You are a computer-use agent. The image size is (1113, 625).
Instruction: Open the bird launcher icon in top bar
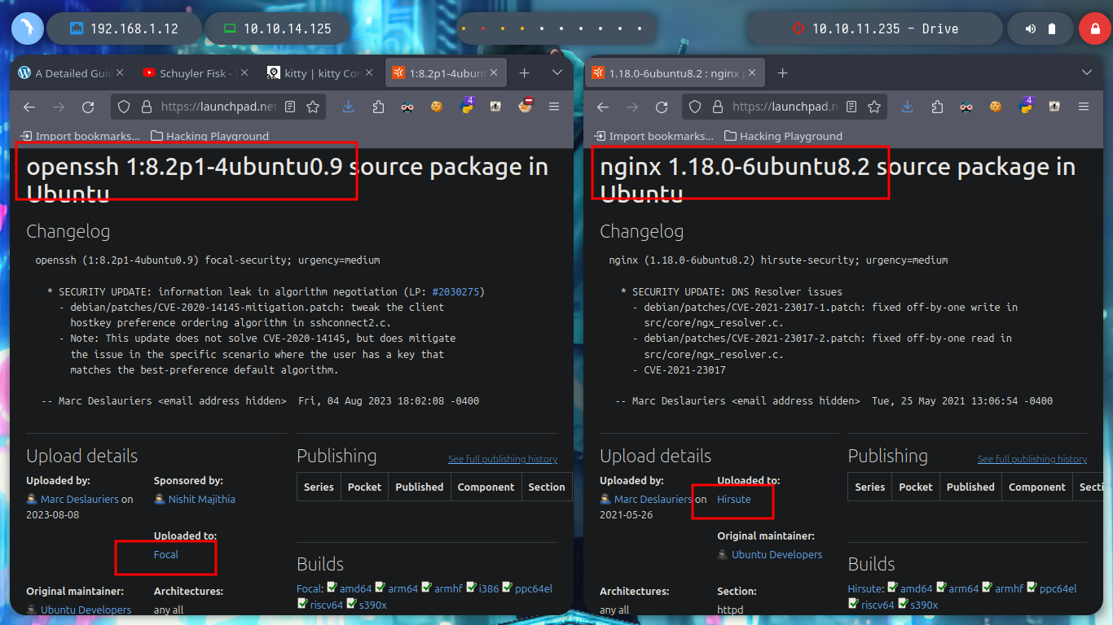pyautogui.click(x=27, y=28)
